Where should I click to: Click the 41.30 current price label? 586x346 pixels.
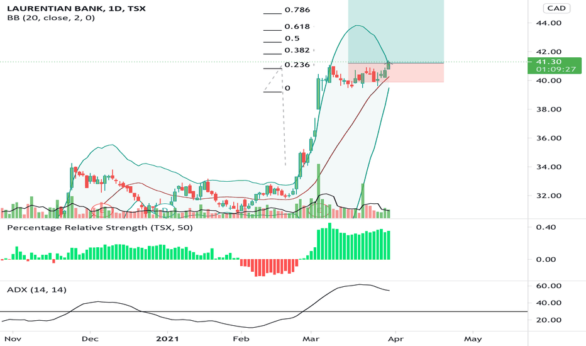[554, 65]
